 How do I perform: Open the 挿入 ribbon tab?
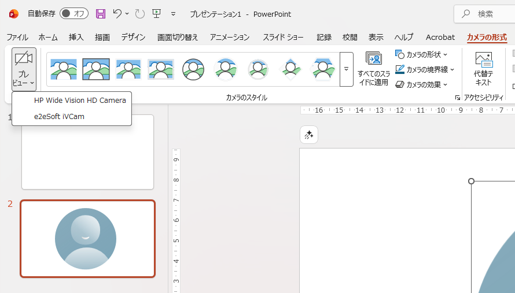click(76, 38)
